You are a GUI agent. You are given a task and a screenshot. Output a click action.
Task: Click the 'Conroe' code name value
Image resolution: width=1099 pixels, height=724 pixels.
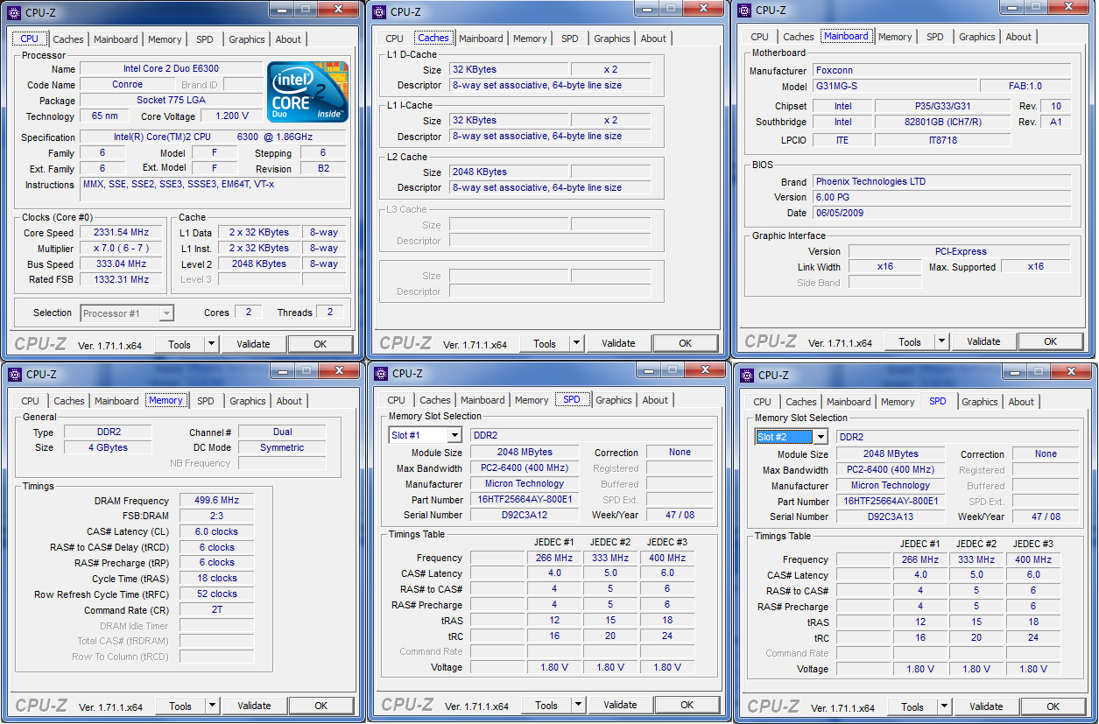coord(128,85)
